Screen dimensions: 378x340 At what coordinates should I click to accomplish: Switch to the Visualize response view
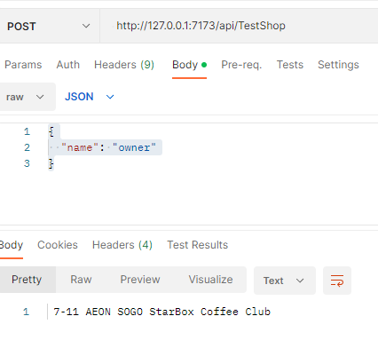click(x=210, y=280)
